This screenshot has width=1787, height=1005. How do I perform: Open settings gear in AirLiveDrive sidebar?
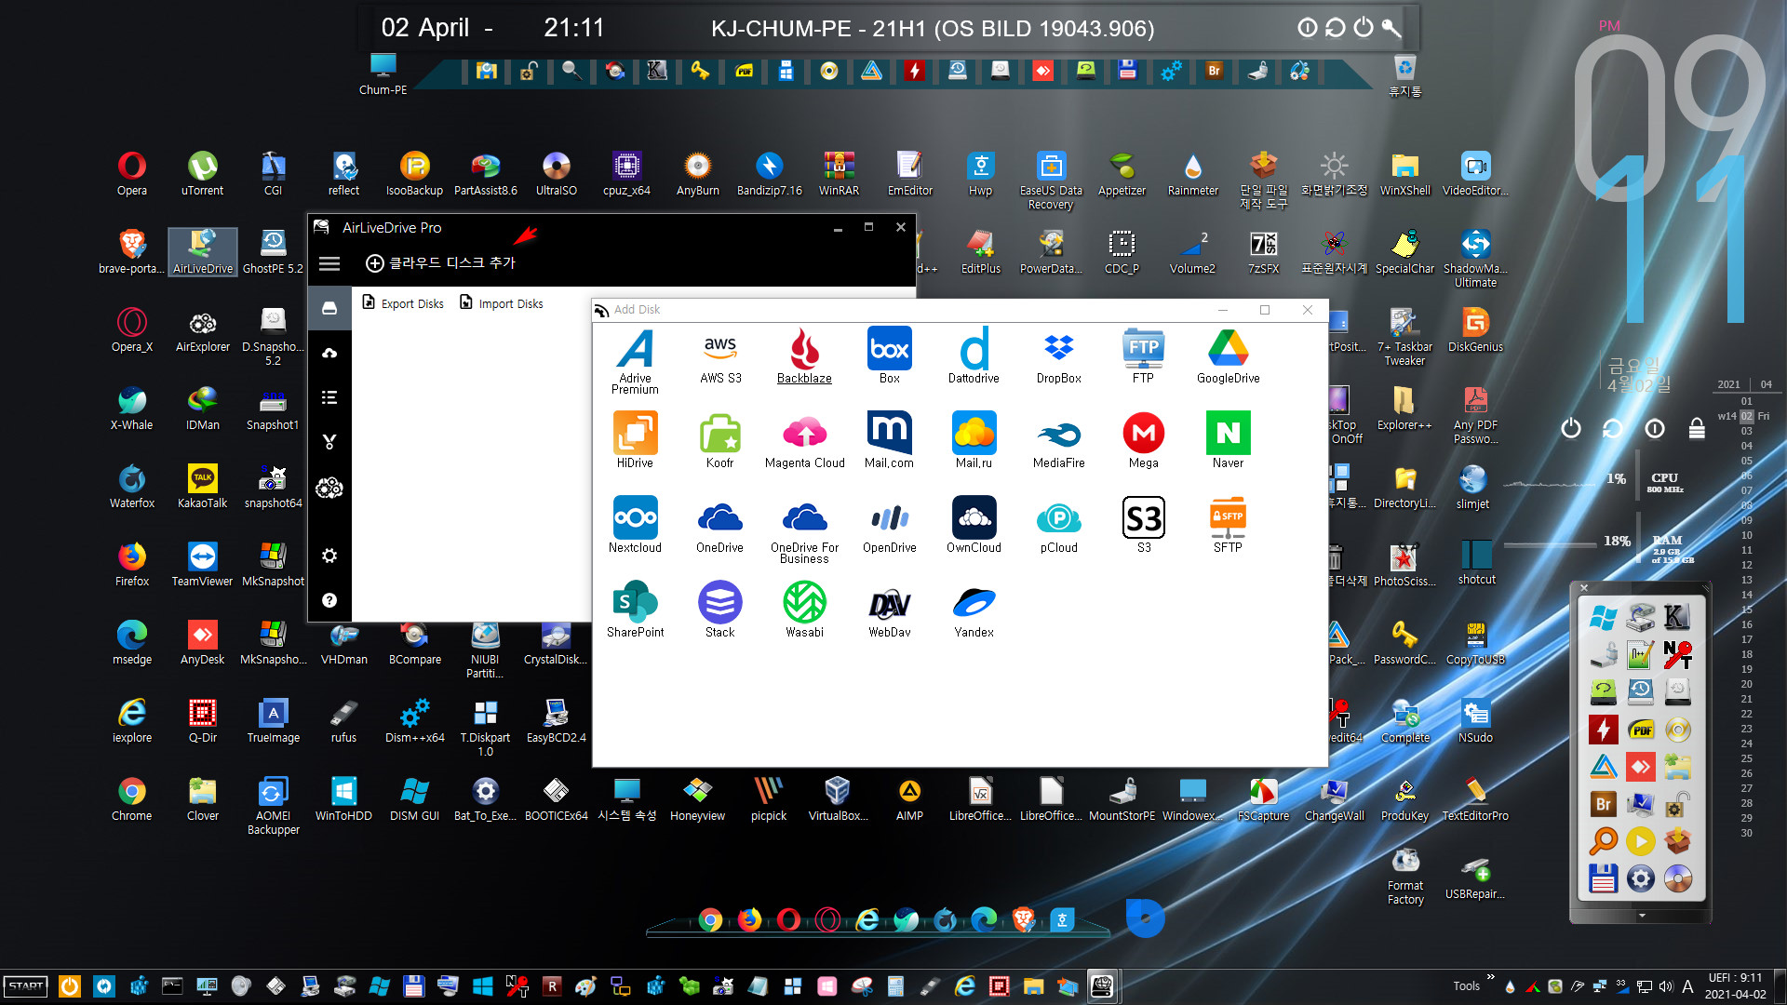[x=329, y=556]
